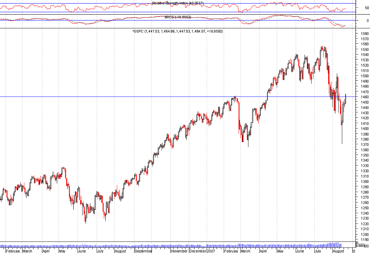The height and width of the screenshot is (253, 370).
Task: Select the ^GSPC price quote header
Action: (178, 31)
